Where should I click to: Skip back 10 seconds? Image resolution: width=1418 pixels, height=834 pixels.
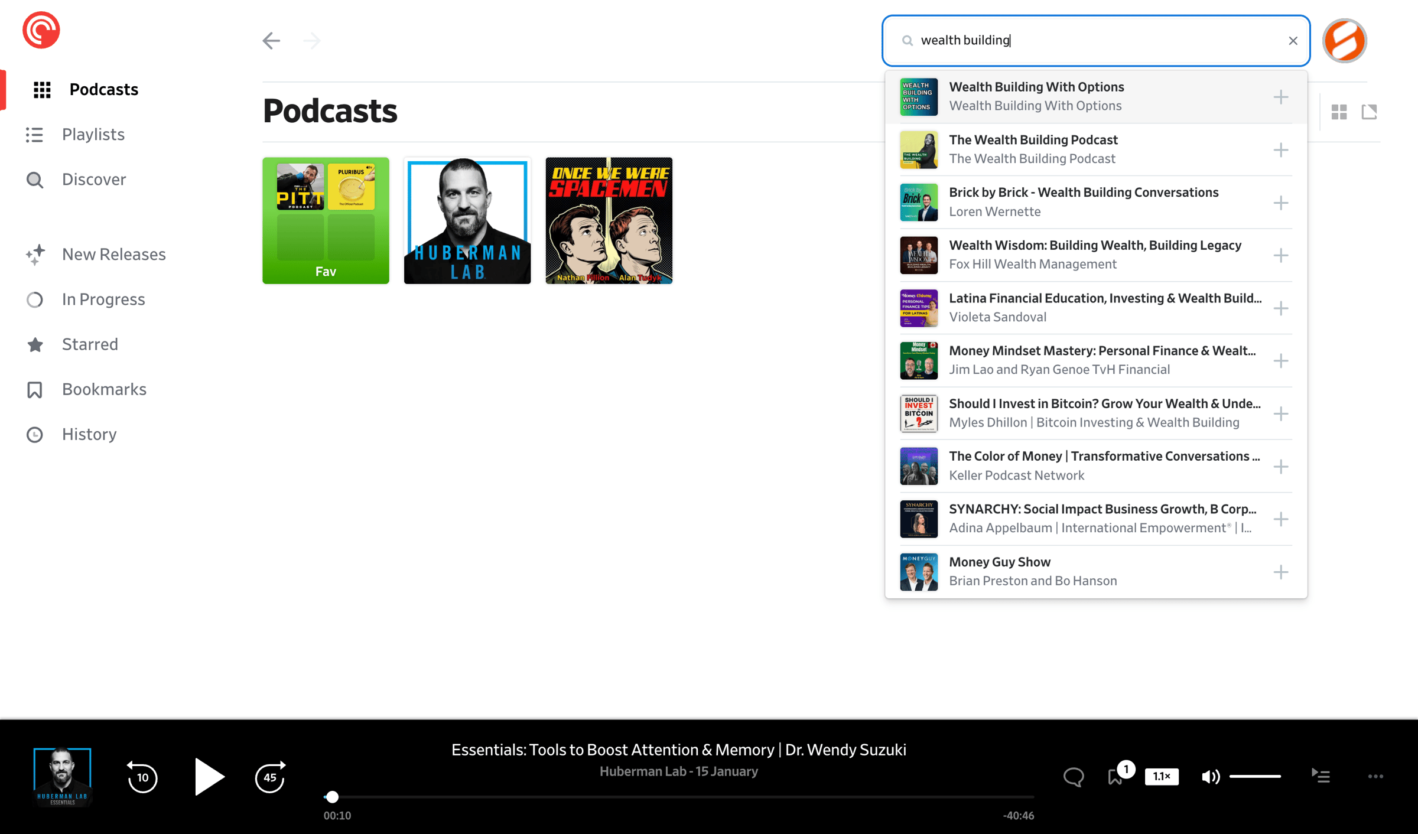(x=142, y=777)
